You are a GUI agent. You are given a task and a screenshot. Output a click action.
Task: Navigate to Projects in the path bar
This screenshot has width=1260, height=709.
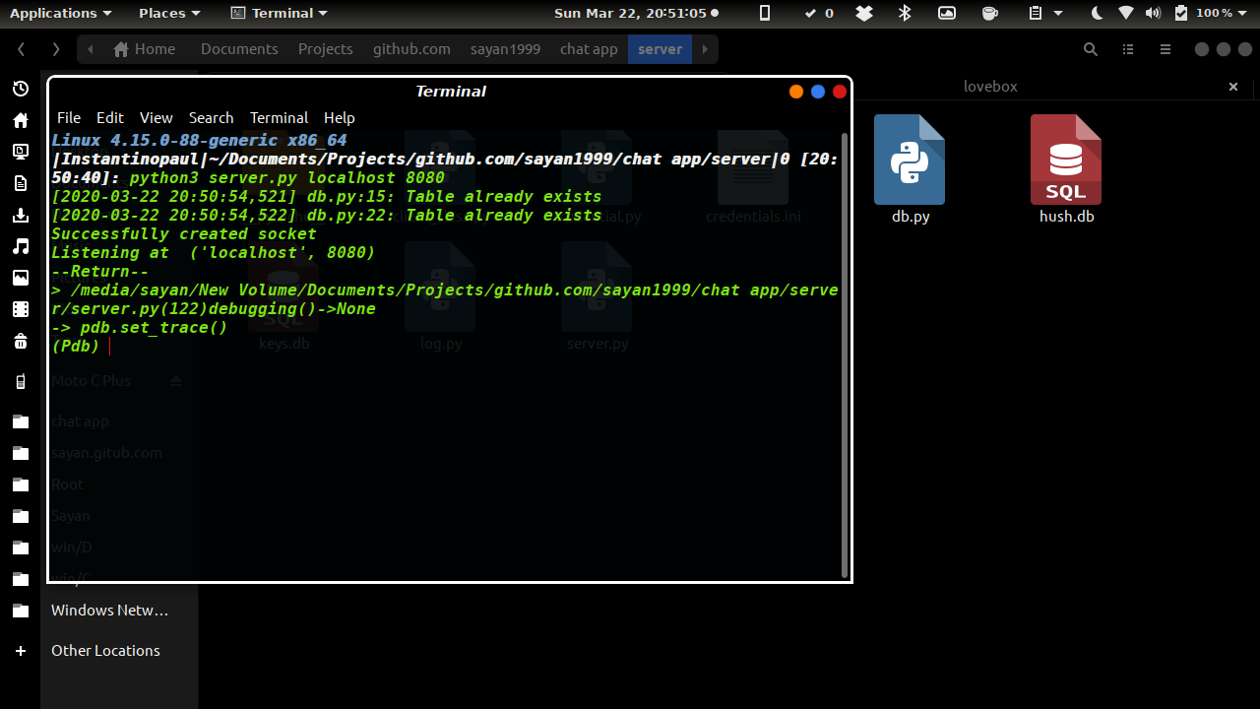click(326, 49)
